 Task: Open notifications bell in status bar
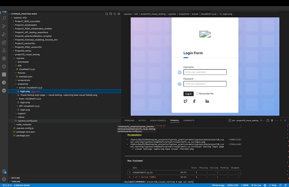pyautogui.click(x=285, y=185)
